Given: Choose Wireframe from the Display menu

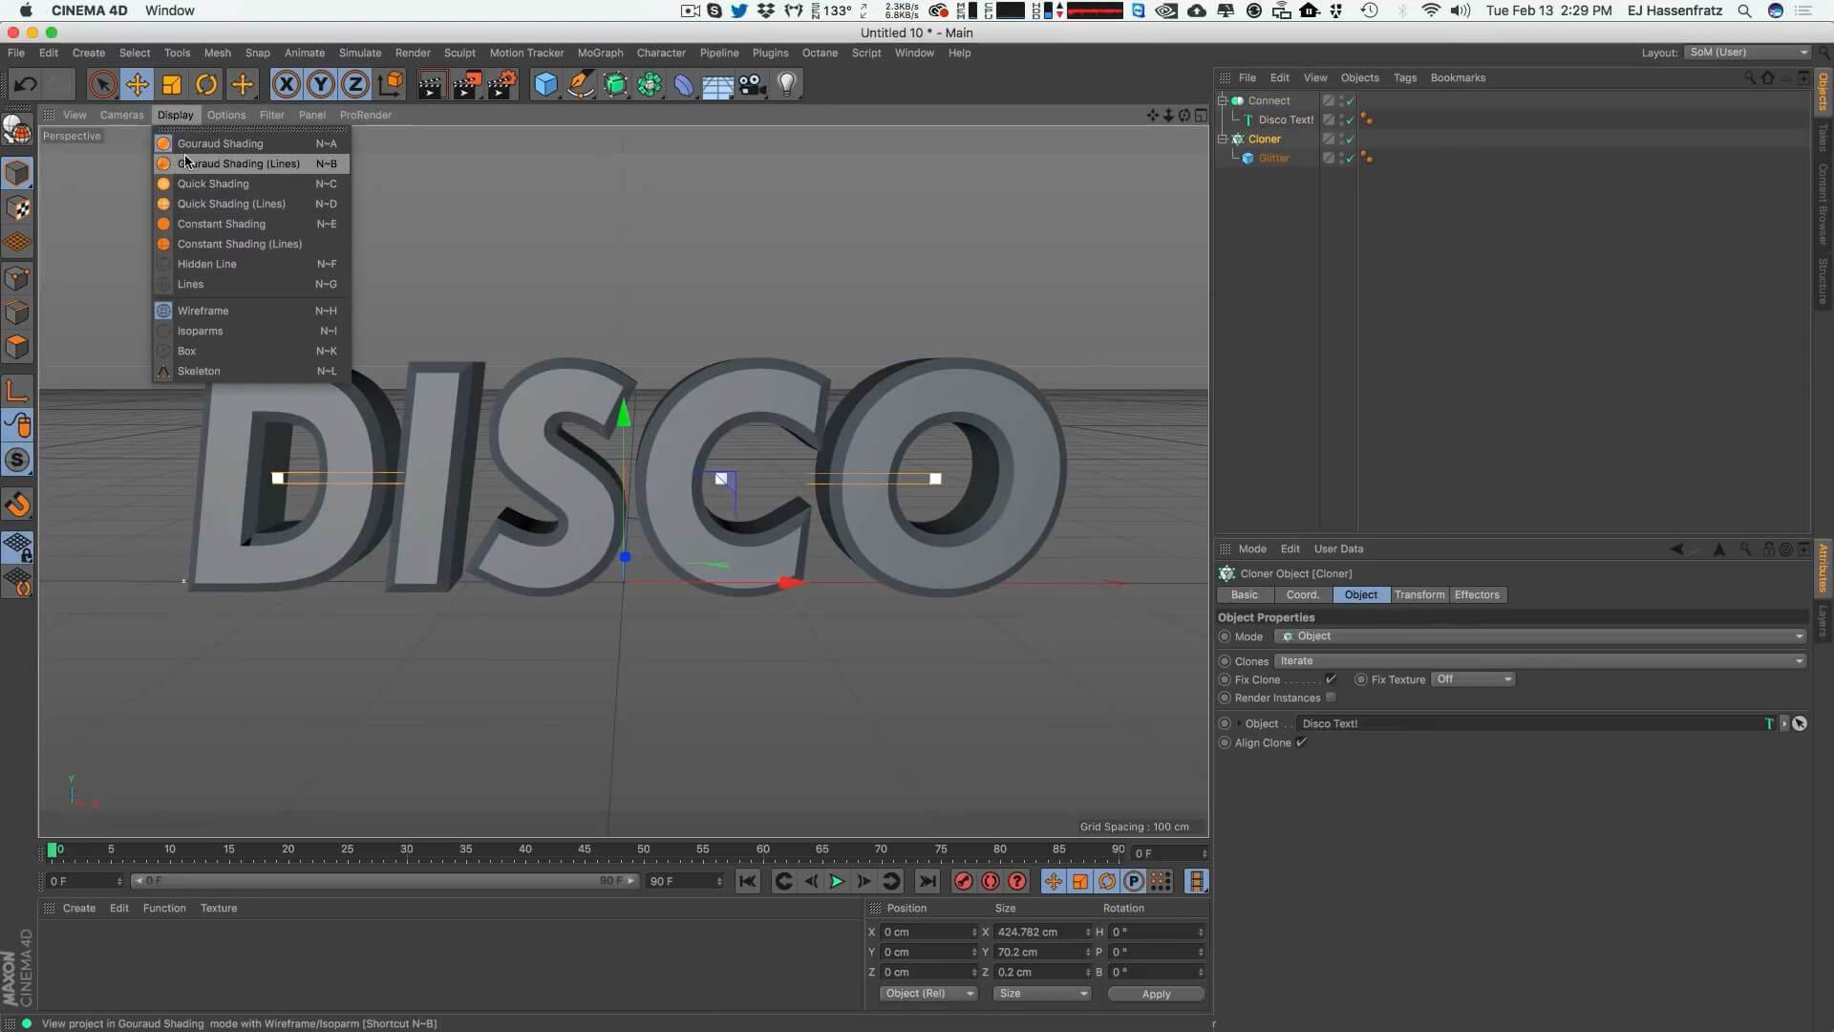Looking at the screenshot, I should (x=203, y=311).
